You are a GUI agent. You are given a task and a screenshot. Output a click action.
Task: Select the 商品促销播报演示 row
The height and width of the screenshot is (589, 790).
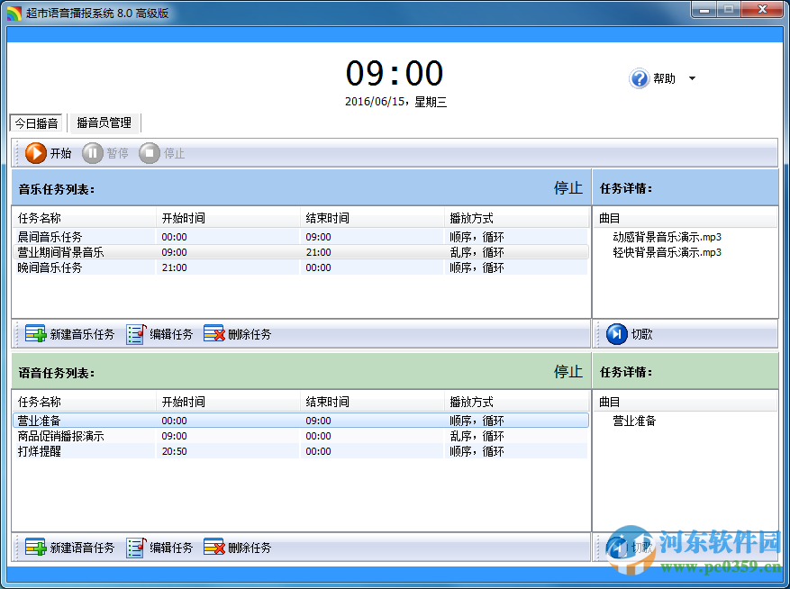[x=301, y=436]
